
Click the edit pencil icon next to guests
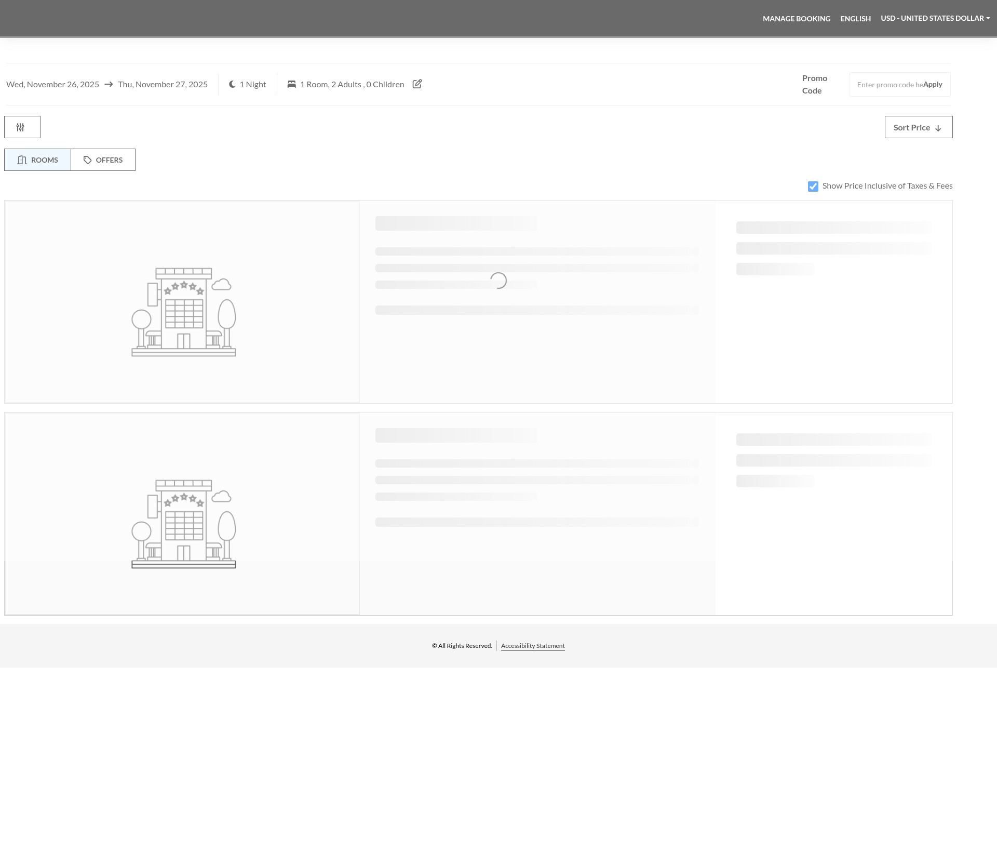pos(417,84)
